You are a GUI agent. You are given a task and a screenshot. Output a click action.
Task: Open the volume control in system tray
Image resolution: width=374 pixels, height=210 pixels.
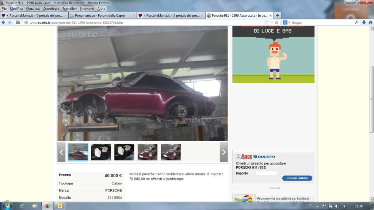pyautogui.click(x=337, y=206)
